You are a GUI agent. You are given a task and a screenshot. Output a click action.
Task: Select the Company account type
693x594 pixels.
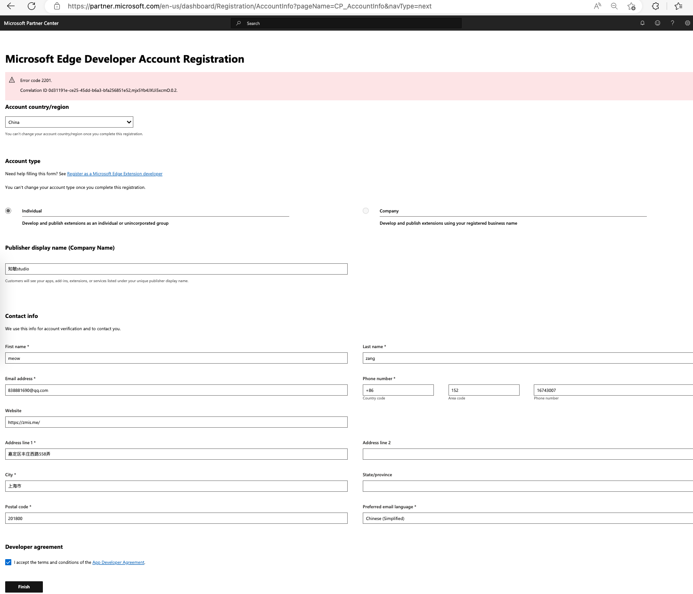point(366,210)
